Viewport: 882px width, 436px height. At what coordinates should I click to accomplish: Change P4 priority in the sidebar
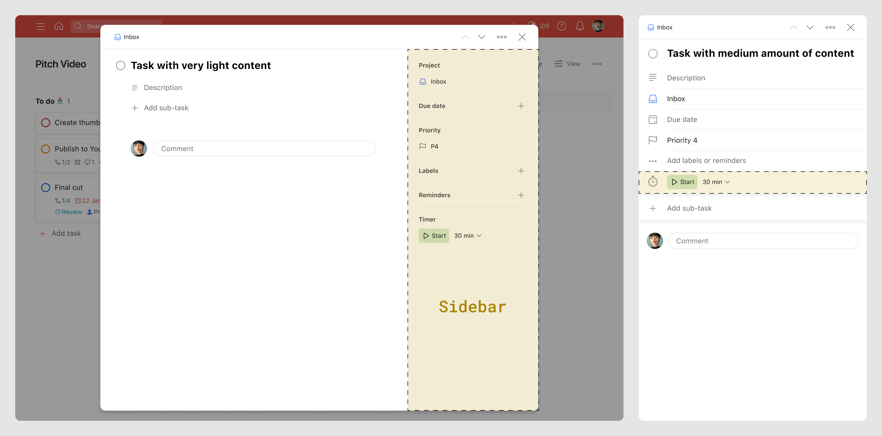click(429, 146)
